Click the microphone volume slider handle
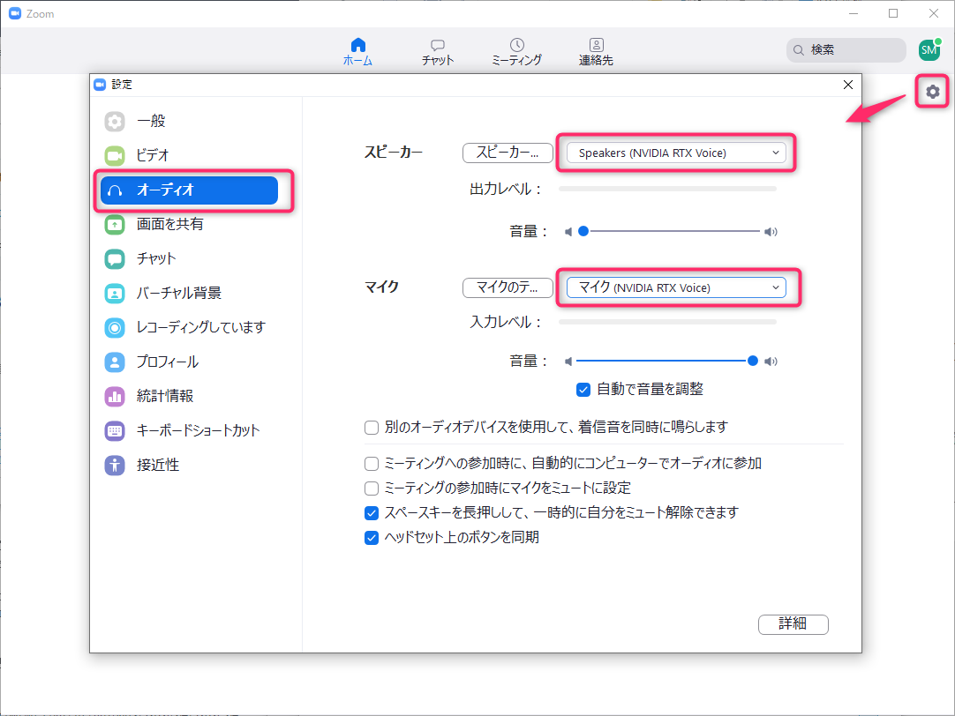 tap(752, 361)
